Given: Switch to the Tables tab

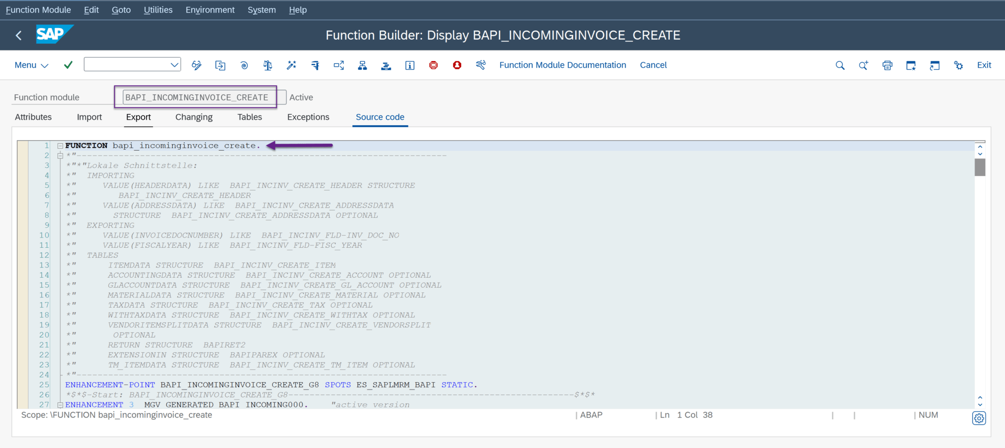Looking at the screenshot, I should (x=249, y=117).
